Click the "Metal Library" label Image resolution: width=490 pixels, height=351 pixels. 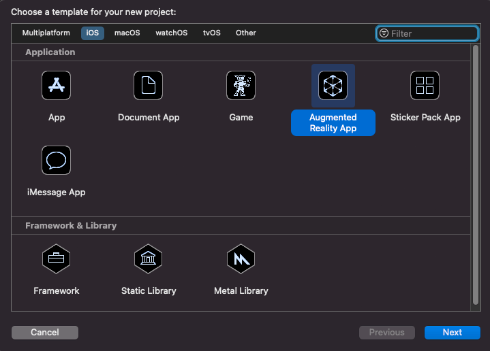click(x=241, y=290)
